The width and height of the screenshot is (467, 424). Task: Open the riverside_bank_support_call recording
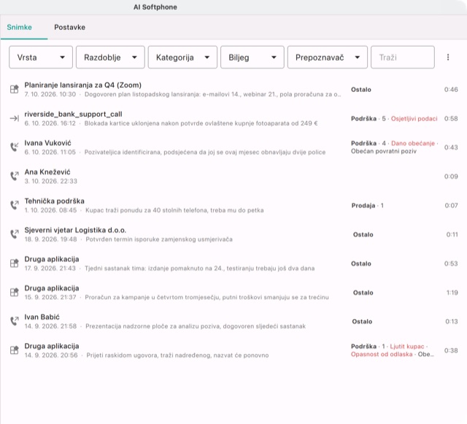73,114
